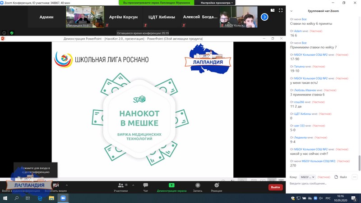
Task: Open File Explorer from taskbar
Action: pyautogui.click(x=51, y=198)
